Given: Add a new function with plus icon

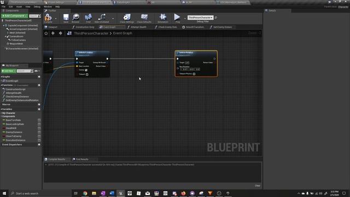Looking at the screenshot, I should coord(39,85).
